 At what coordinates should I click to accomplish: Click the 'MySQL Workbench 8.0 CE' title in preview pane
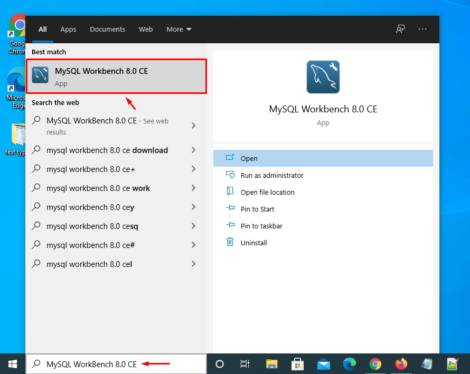click(323, 109)
